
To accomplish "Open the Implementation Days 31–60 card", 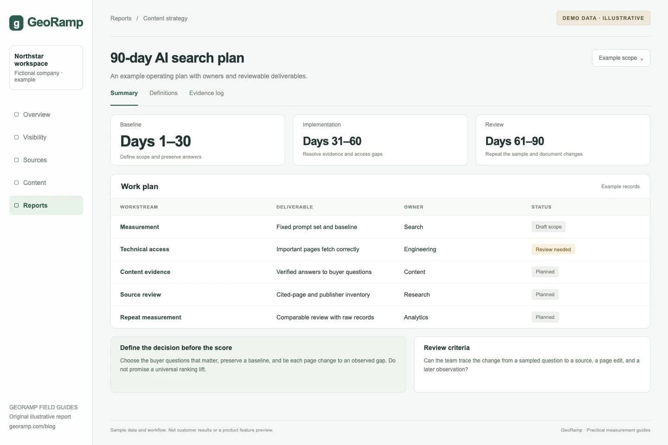I will click(380, 140).
